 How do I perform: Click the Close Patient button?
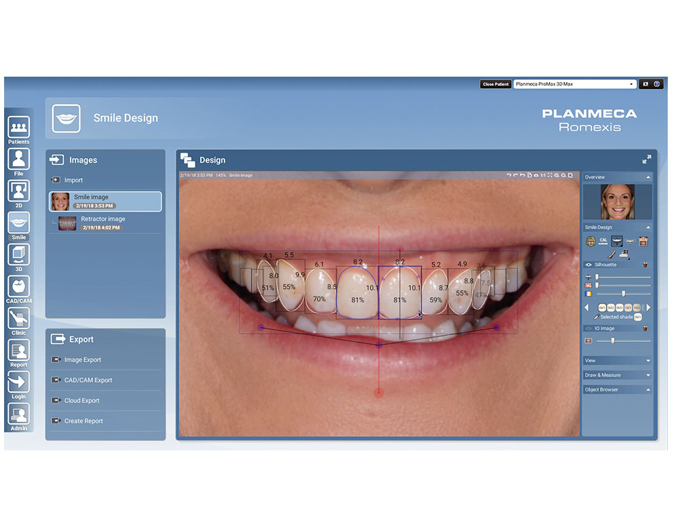496,83
